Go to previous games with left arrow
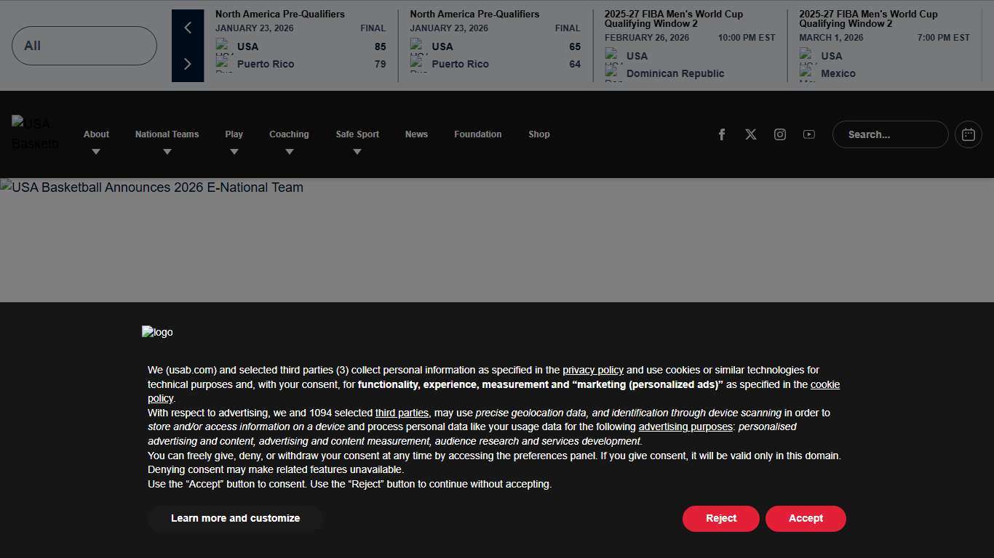The height and width of the screenshot is (558, 994). [x=188, y=28]
